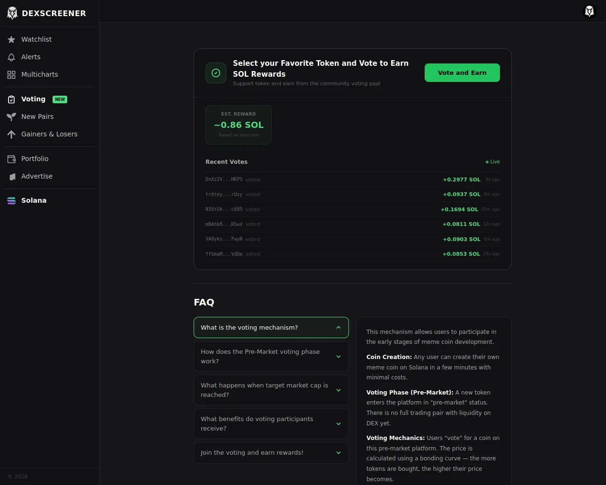Select the Solana chain
606x485 pixels.
click(49, 200)
